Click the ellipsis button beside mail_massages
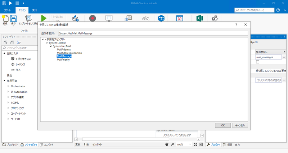The height and width of the screenshot is (153, 288). (x=284, y=57)
